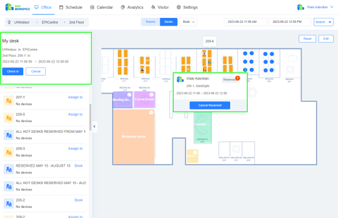Click the blocked icon on Workshop Room
This screenshot has height=218, width=338.
click(151, 113)
